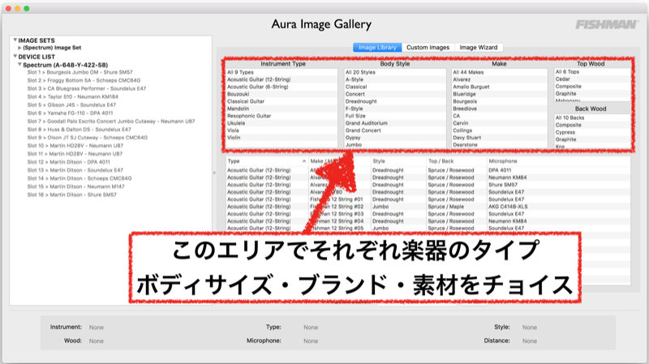Select Slot 12 Martin Ditson DPA 4011

coord(69,162)
